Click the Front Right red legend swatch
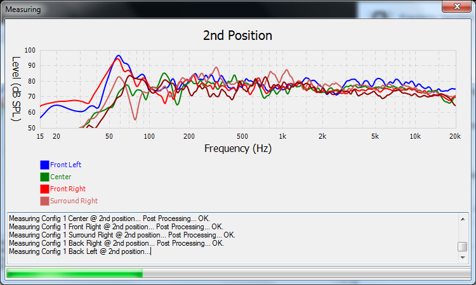 44,189
